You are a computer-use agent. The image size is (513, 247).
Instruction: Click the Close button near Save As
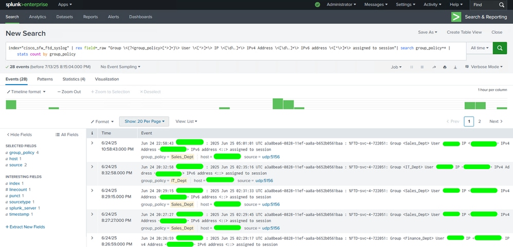tap(497, 32)
